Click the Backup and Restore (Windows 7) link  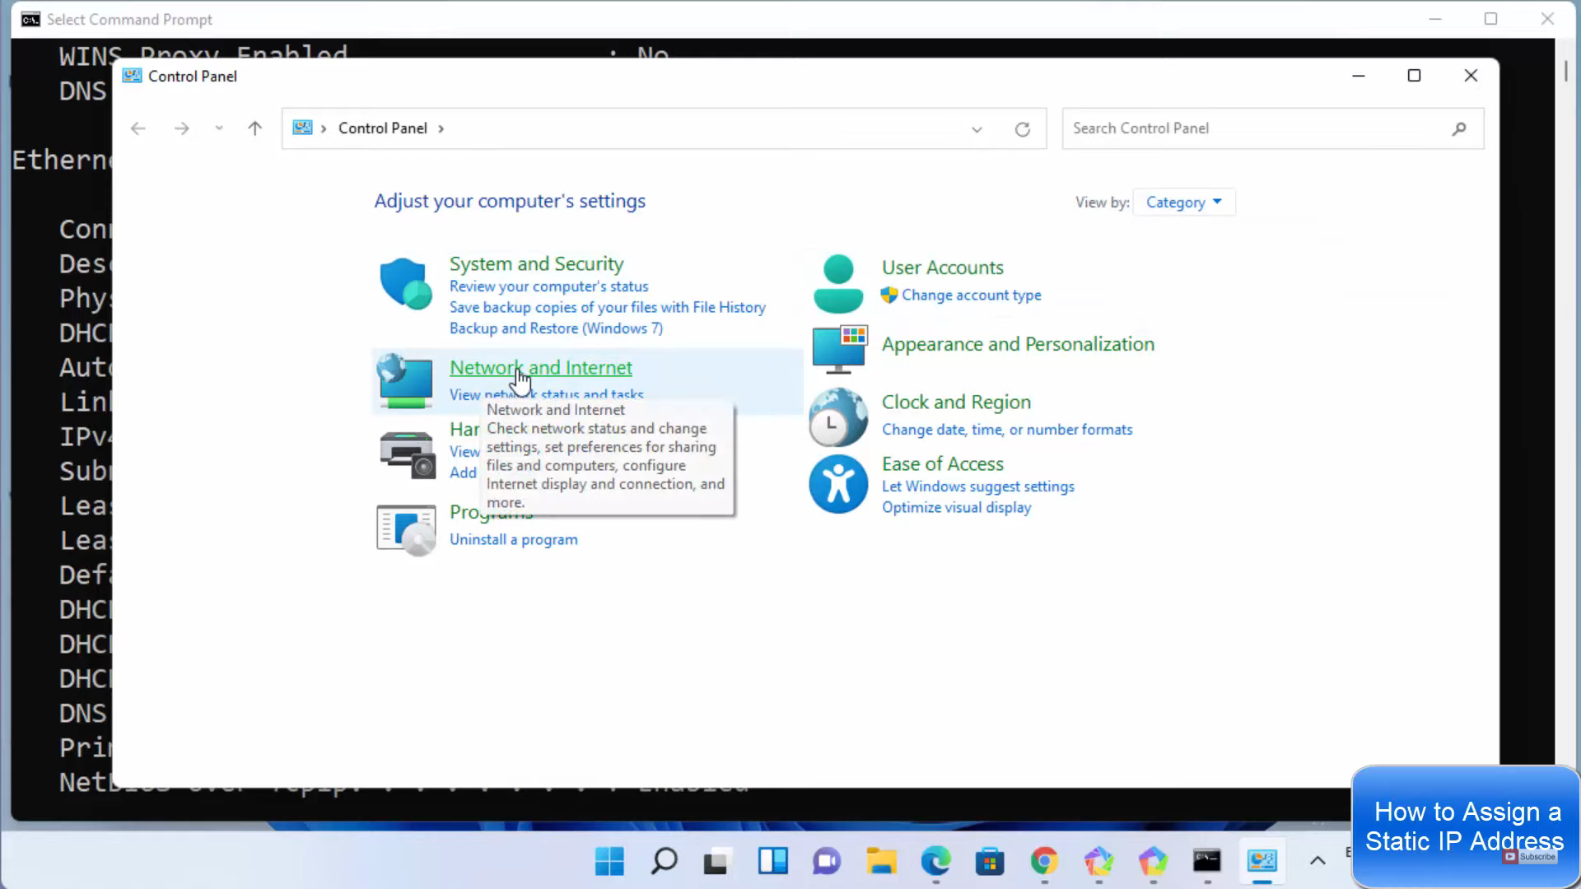pos(556,328)
